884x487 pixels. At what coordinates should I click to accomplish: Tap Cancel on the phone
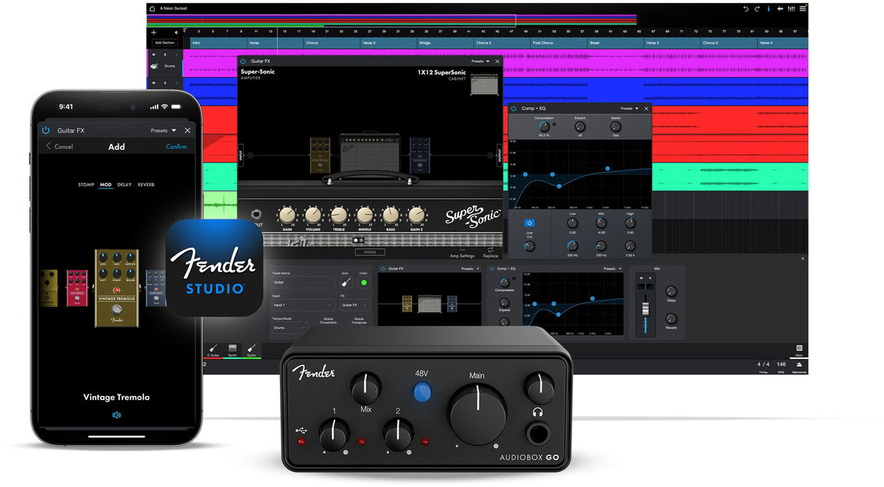tap(60, 146)
